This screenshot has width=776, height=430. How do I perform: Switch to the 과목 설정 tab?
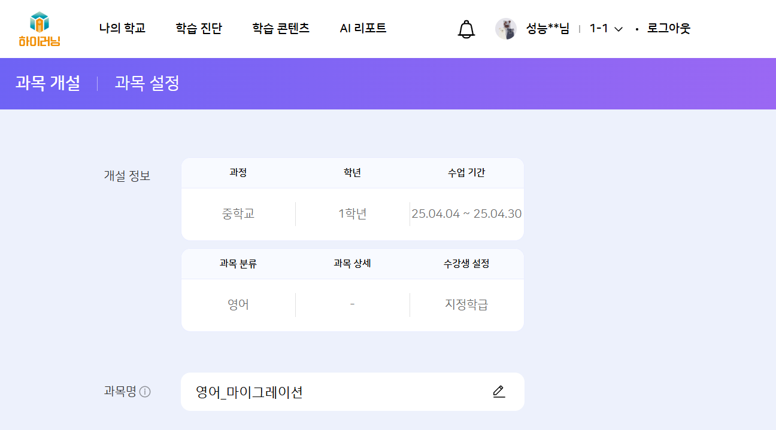(147, 84)
